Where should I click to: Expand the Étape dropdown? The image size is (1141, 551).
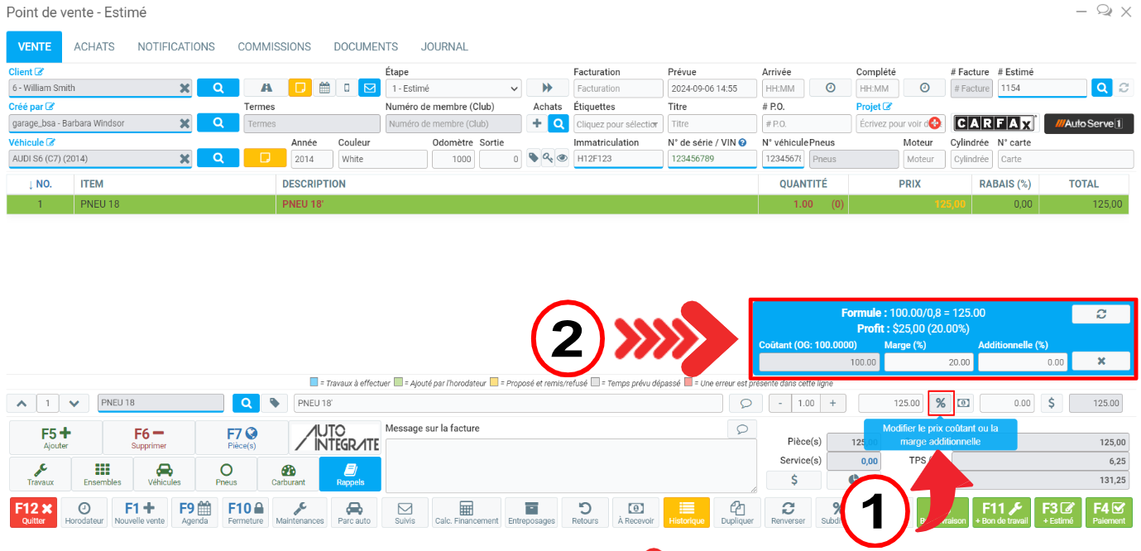[x=453, y=88]
